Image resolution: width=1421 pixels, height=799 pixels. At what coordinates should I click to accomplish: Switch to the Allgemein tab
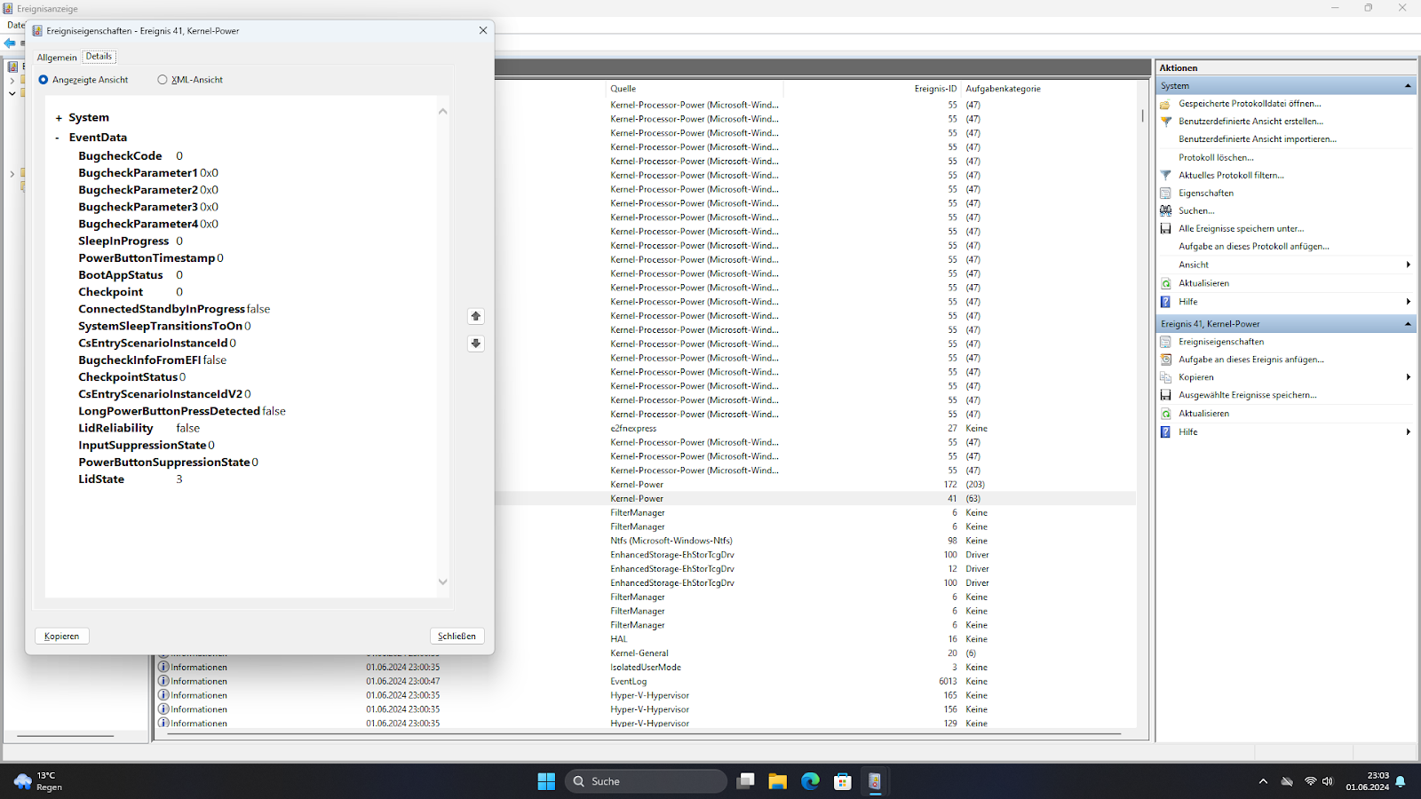tap(57, 57)
